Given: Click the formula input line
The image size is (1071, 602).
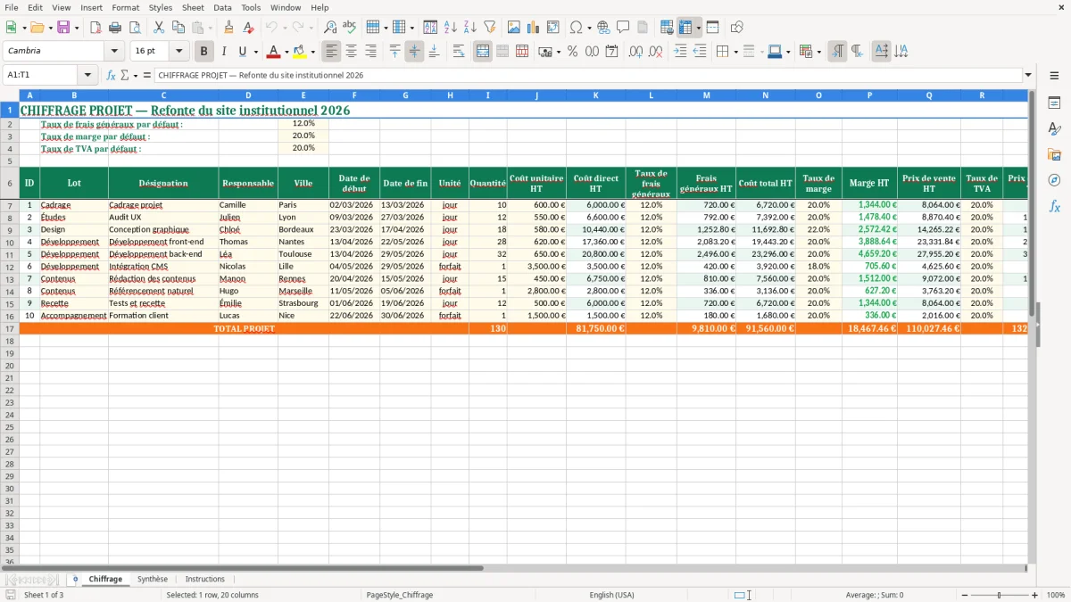Looking at the screenshot, I should 588,75.
